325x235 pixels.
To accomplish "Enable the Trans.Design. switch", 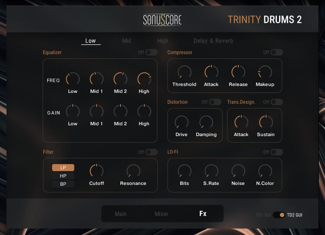I will point(277,102).
